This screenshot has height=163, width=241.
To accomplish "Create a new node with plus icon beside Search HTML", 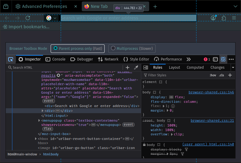I will 128,68.
